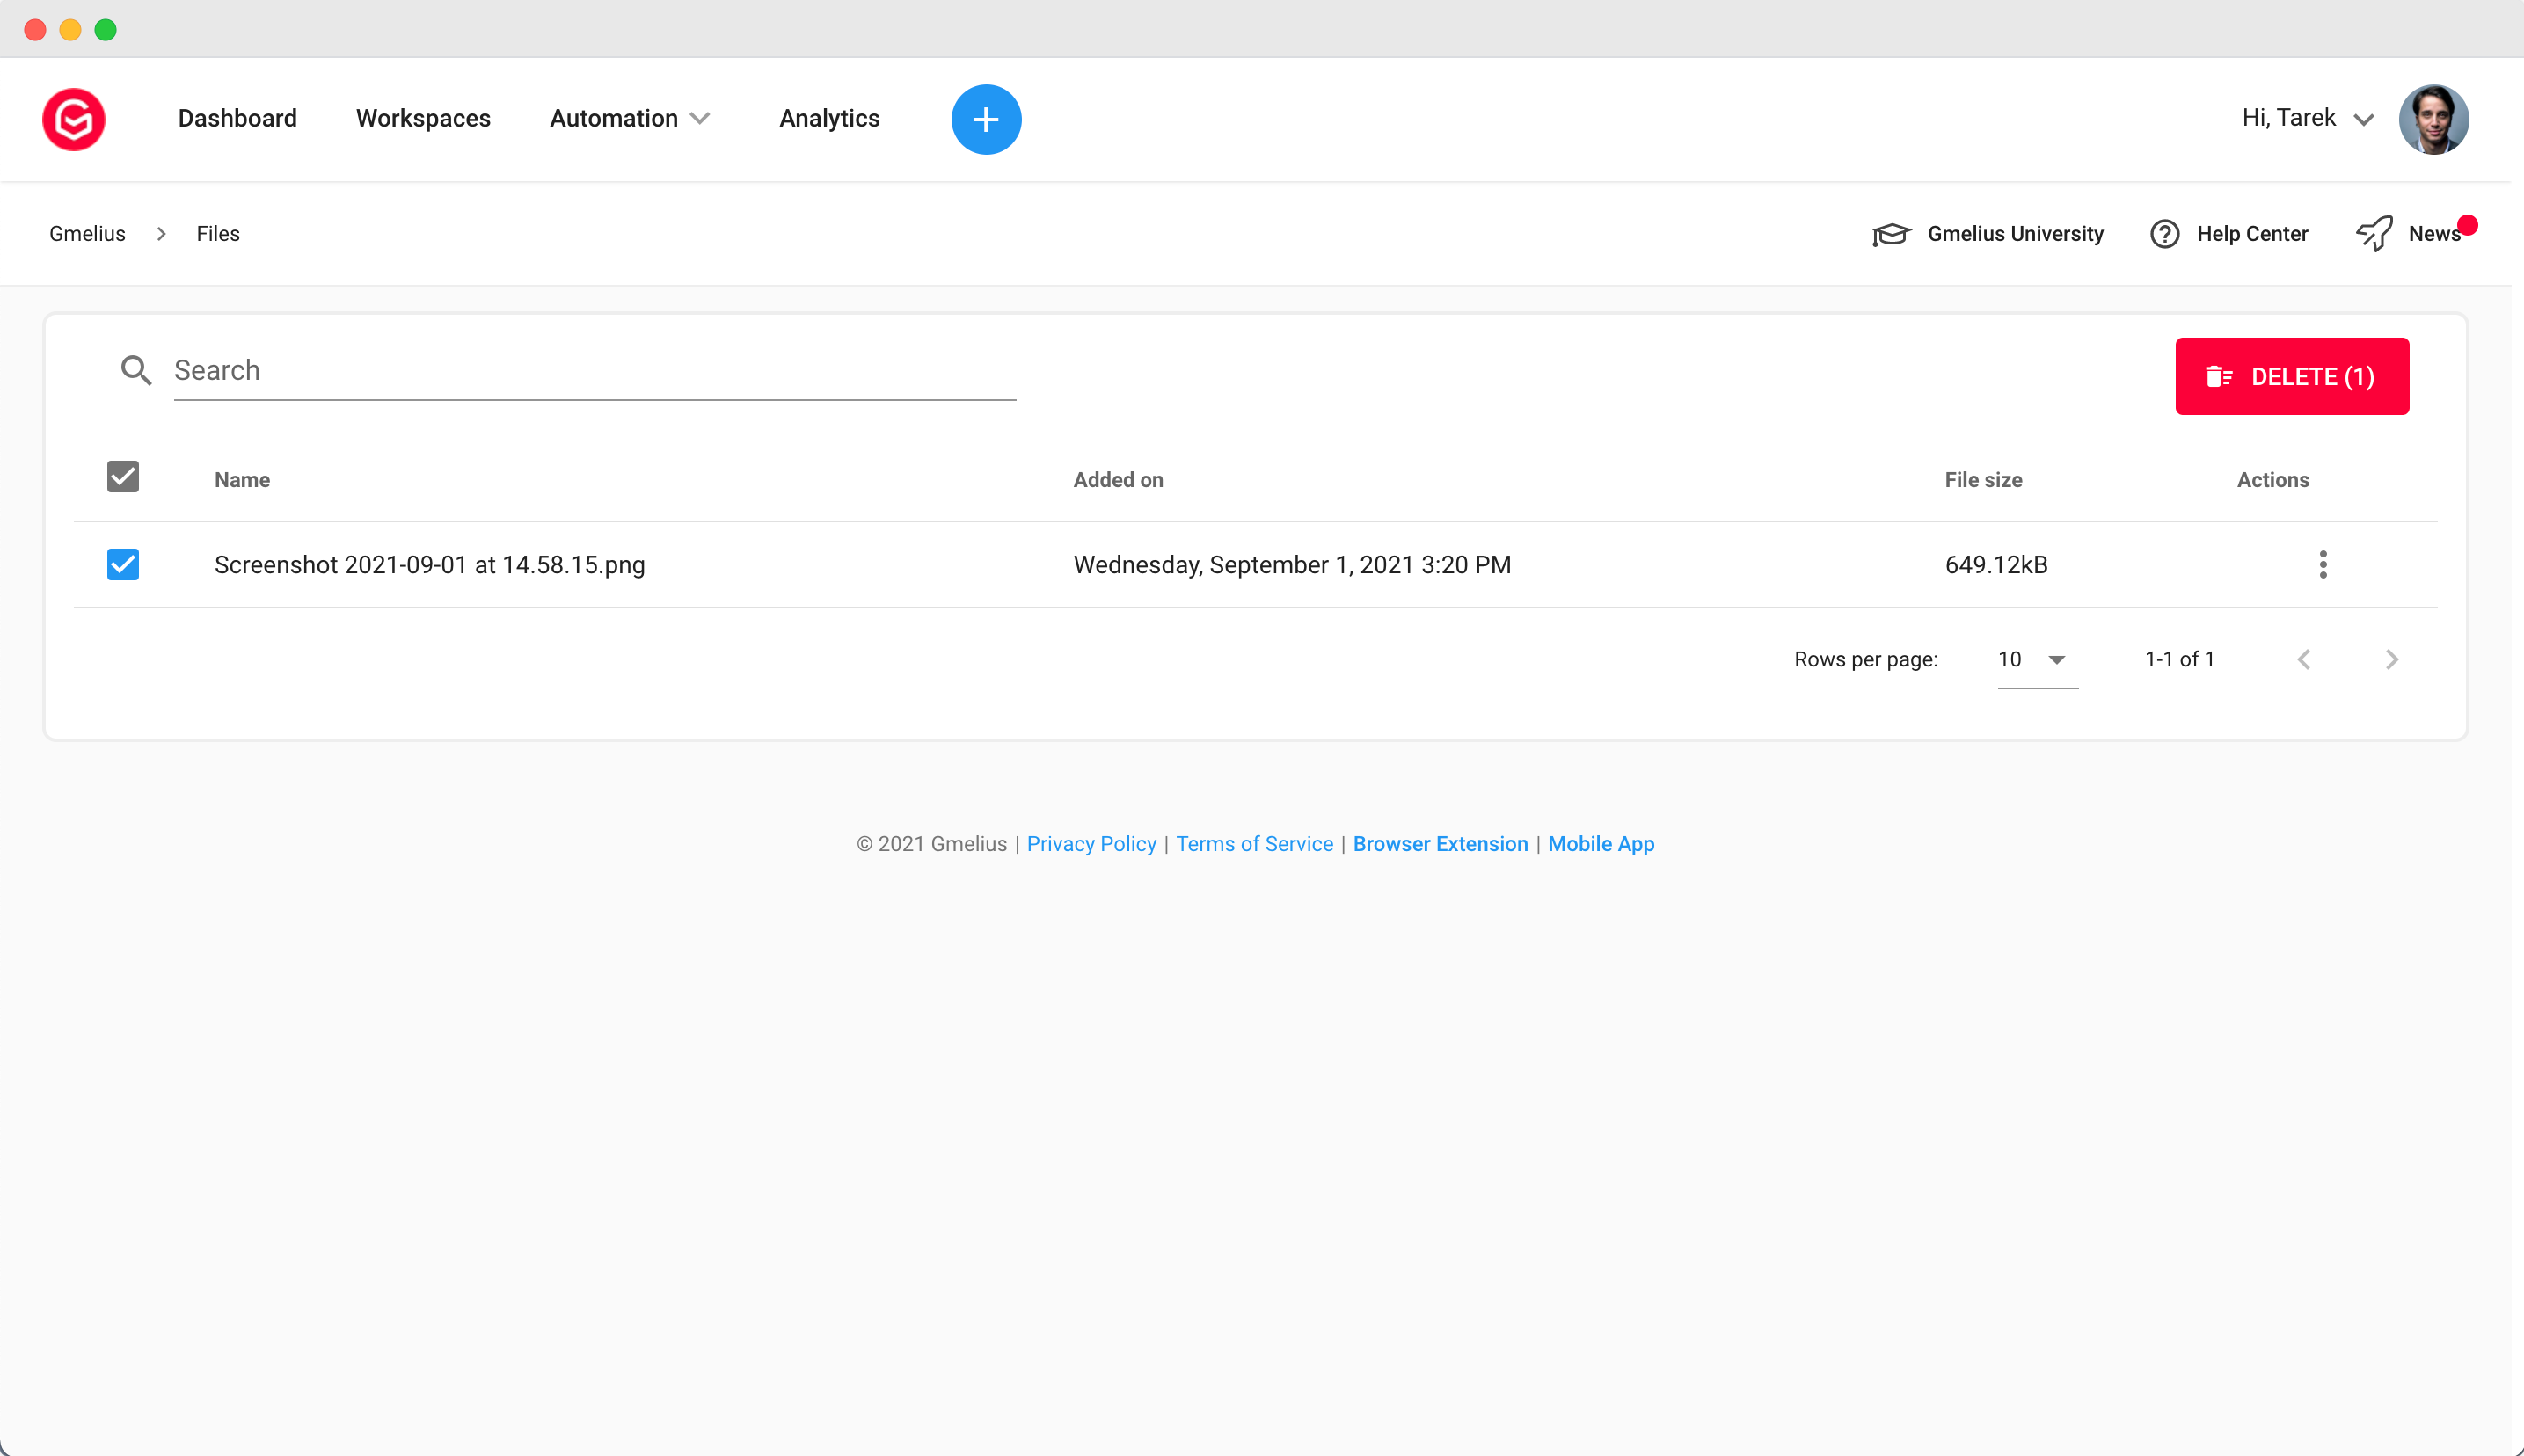Screen dimensions: 2524x1456
Task: Click the Gmelius University graduation cap icon
Action: click(x=1890, y=234)
